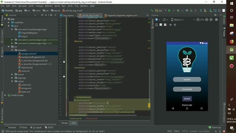Open the Android Profiler gauge icon
Image resolution: width=236 pixels, height=133 pixels.
(x=187, y=11)
